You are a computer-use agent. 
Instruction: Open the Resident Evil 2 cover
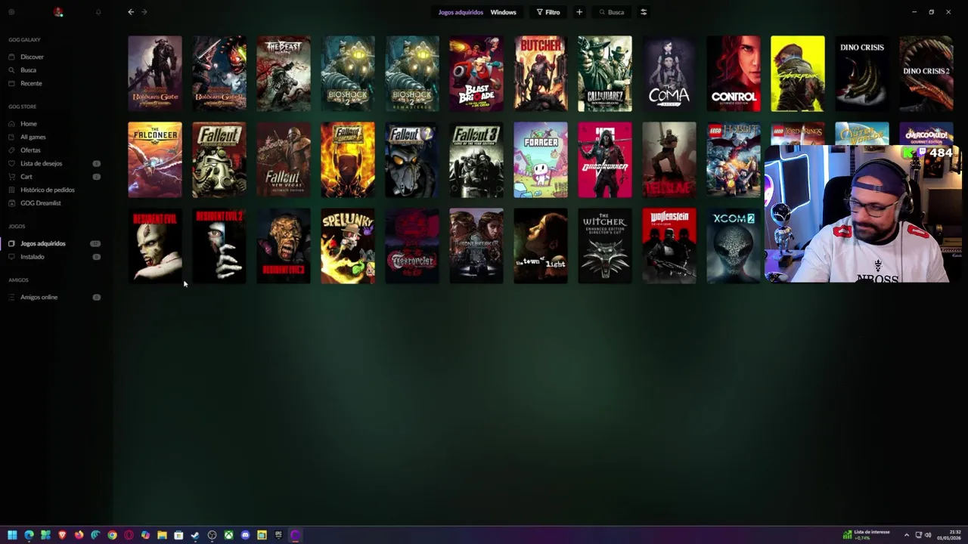219,246
